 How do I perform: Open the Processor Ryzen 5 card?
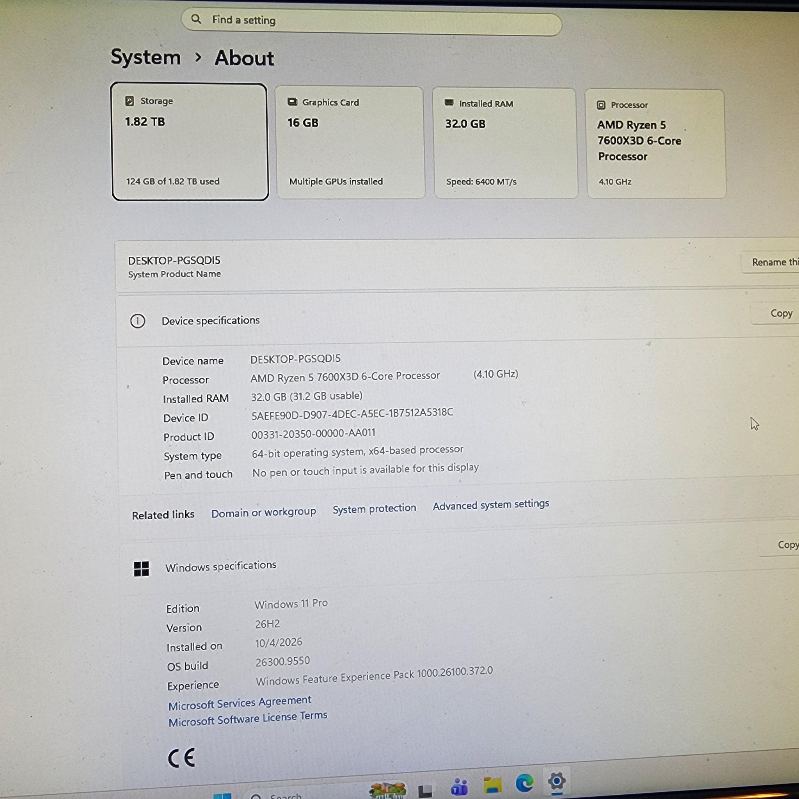point(655,144)
